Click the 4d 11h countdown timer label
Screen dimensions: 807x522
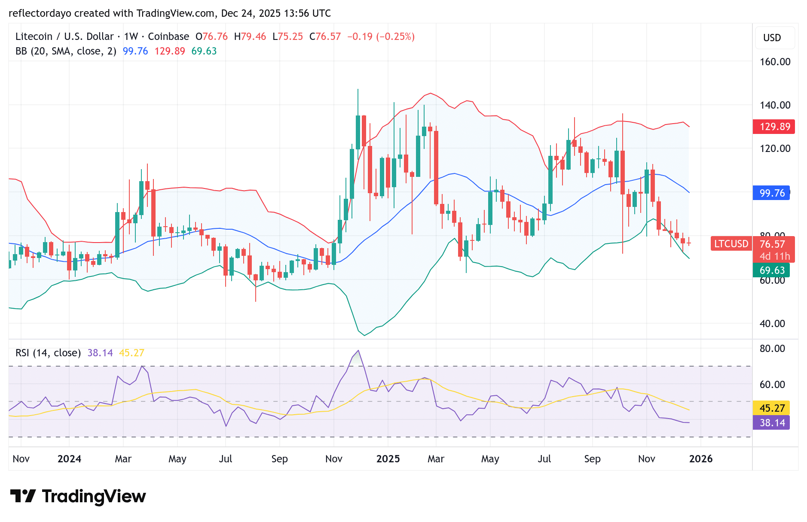coord(775,256)
